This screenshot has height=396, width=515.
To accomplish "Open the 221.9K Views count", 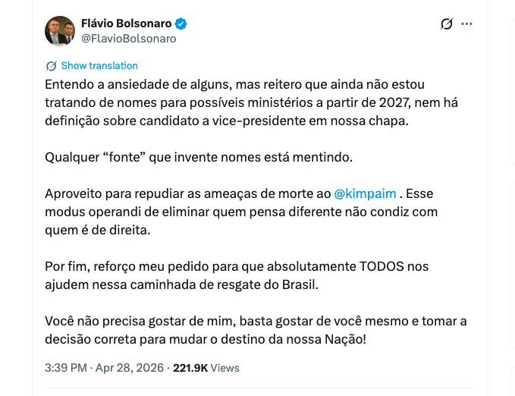I will [206, 368].
